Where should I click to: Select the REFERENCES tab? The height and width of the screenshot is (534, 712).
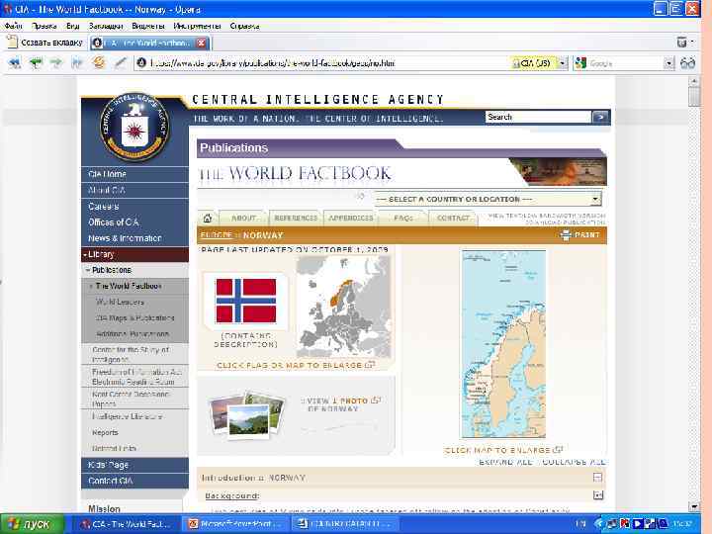pyautogui.click(x=296, y=218)
